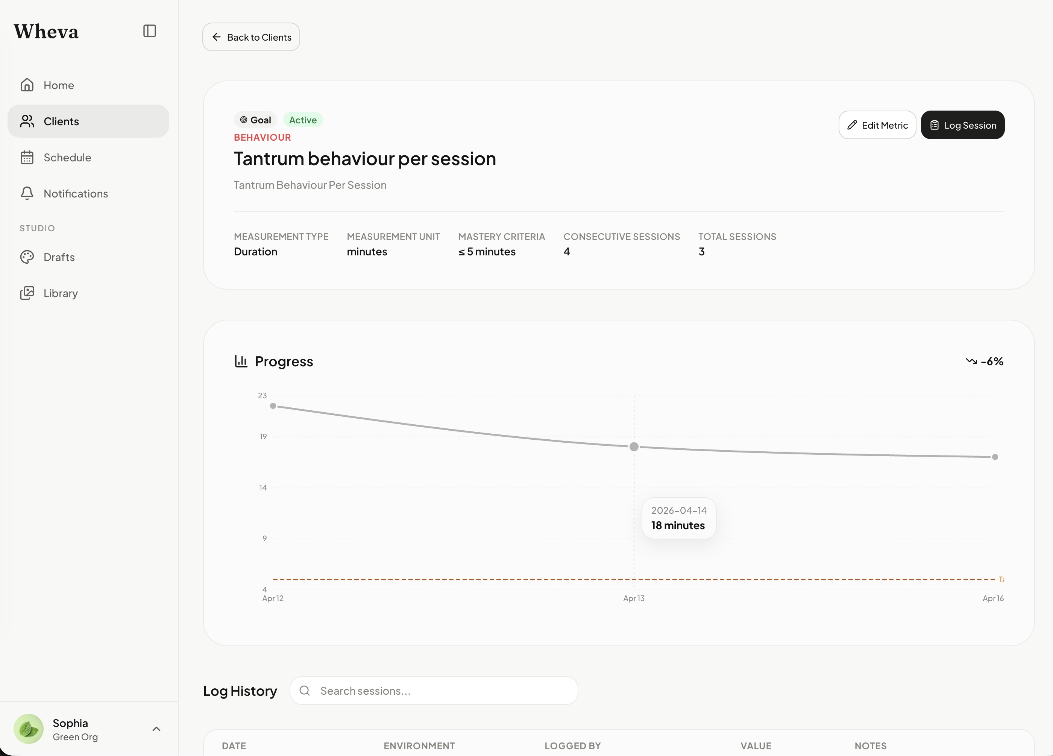Select the Apr 13 chart data point
Screen dimensions: 1053x756
tap(634, 447)
